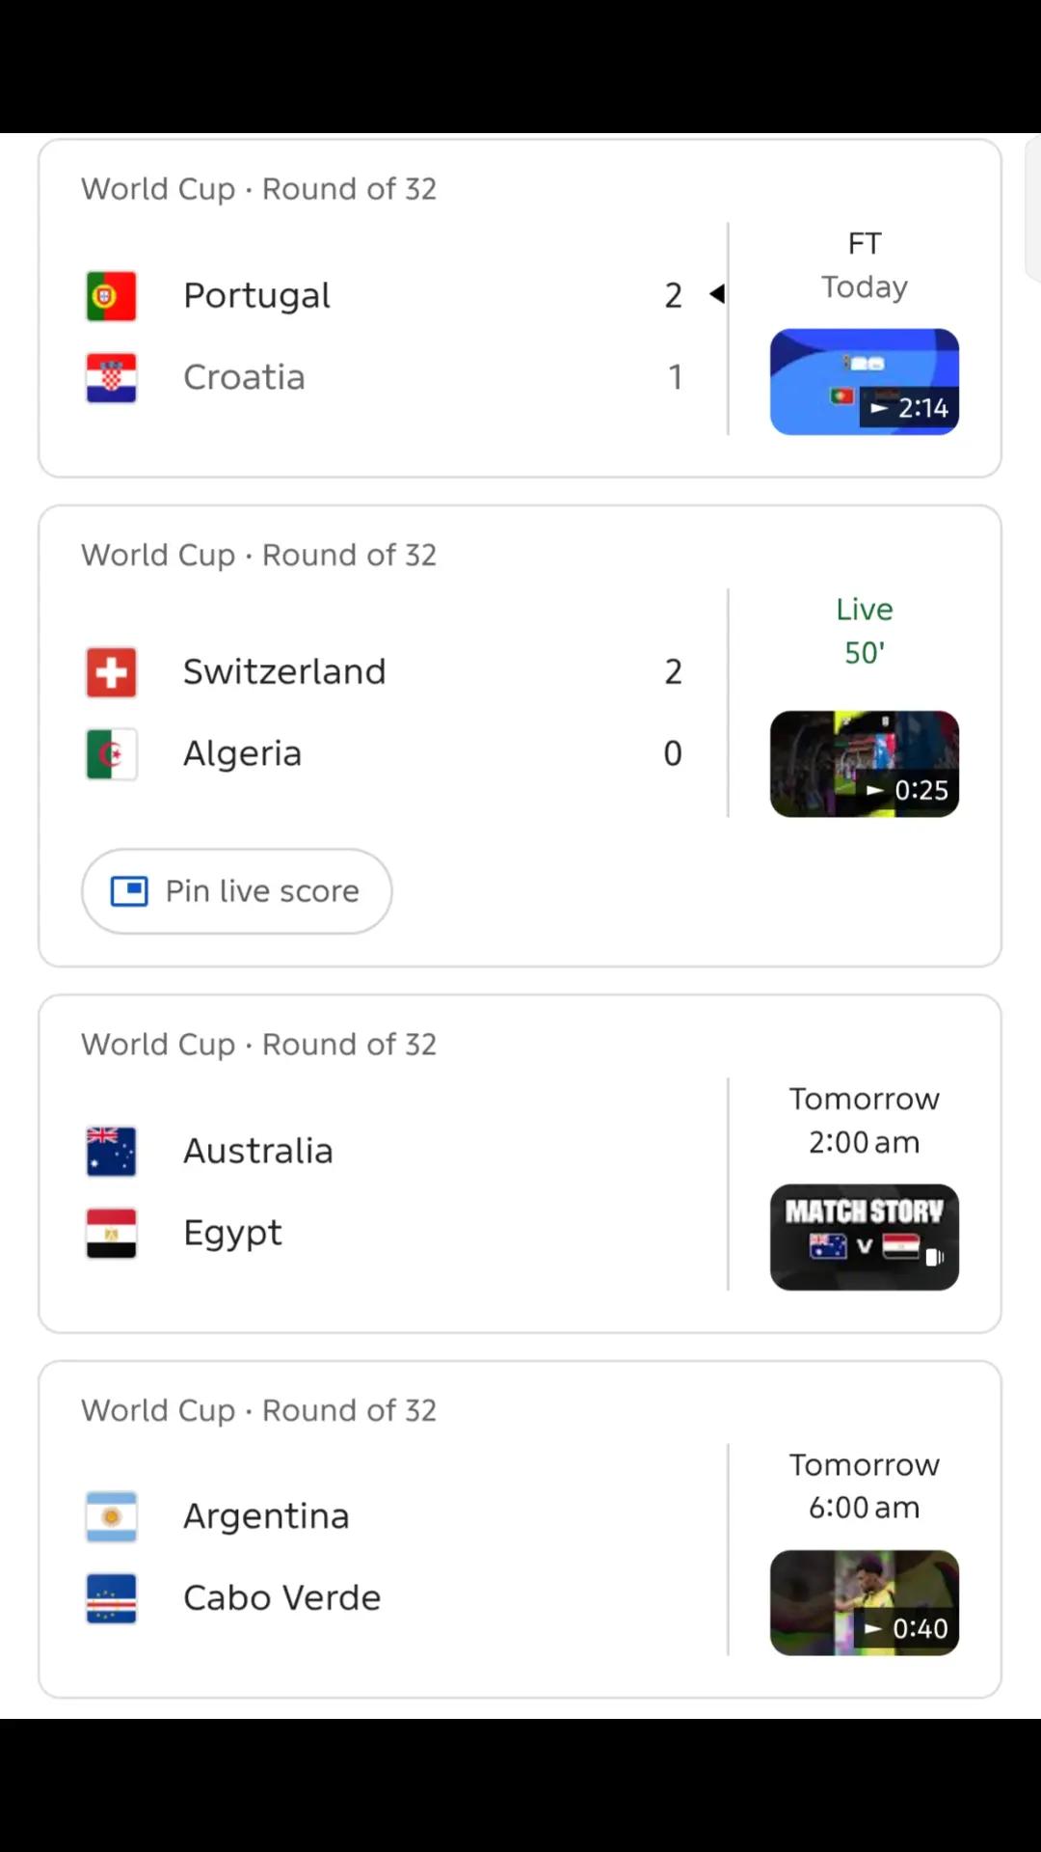The height and width of the screenshot is (1852, 1041).
Task: Open the Match Story Australia v Egypt thumbnail
Action: click(865, 1238)
